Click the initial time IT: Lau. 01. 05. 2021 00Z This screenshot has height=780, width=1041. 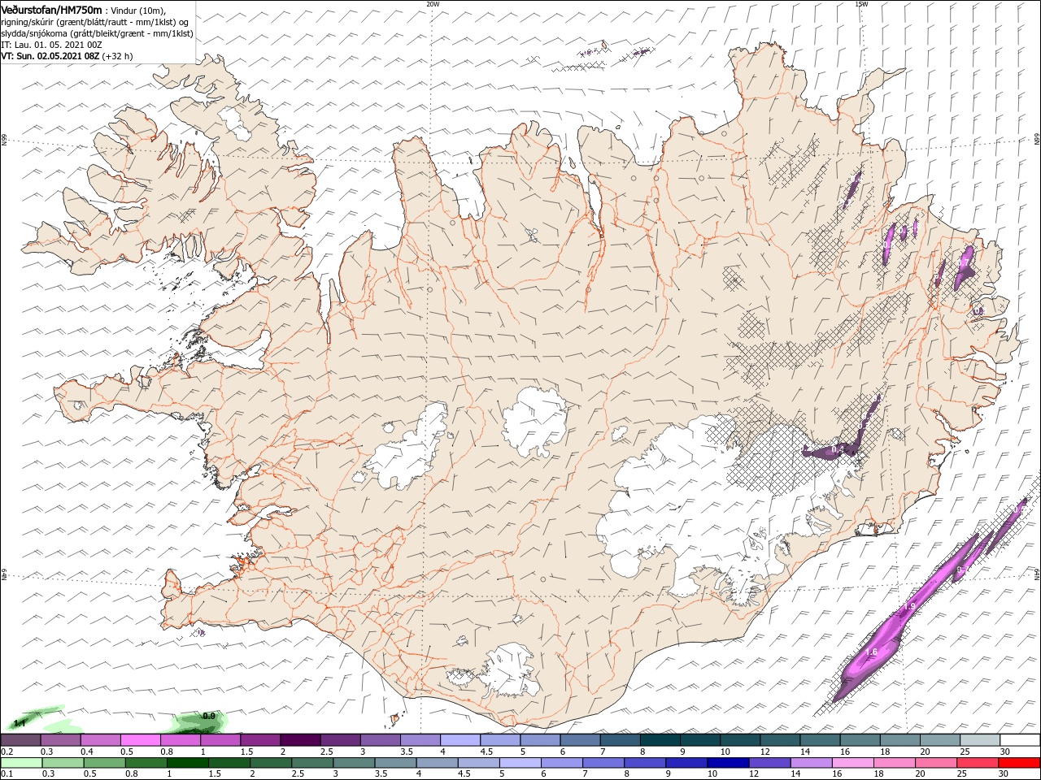tap(50, 45)
